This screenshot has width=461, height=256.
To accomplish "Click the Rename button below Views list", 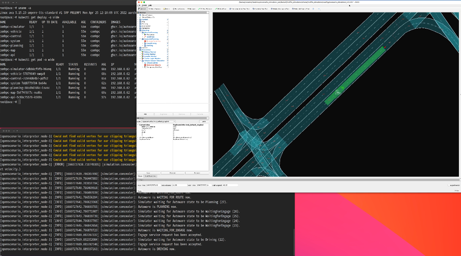I will pos(197,173).
